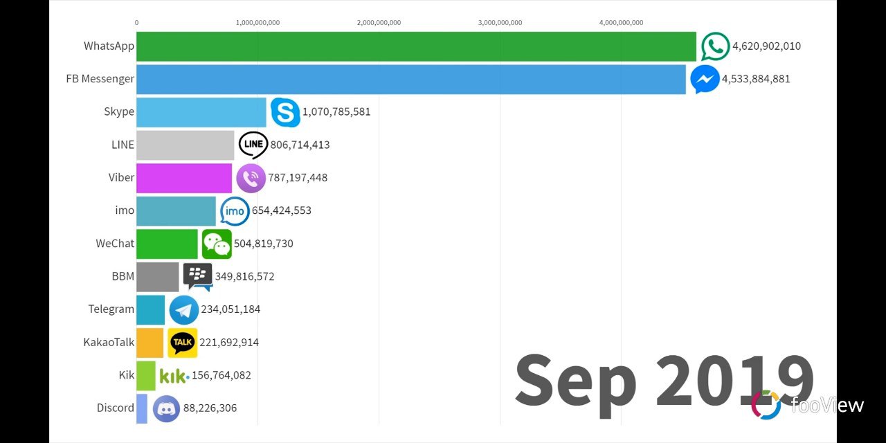Click the value 349,816,572

tap(245, 277)
